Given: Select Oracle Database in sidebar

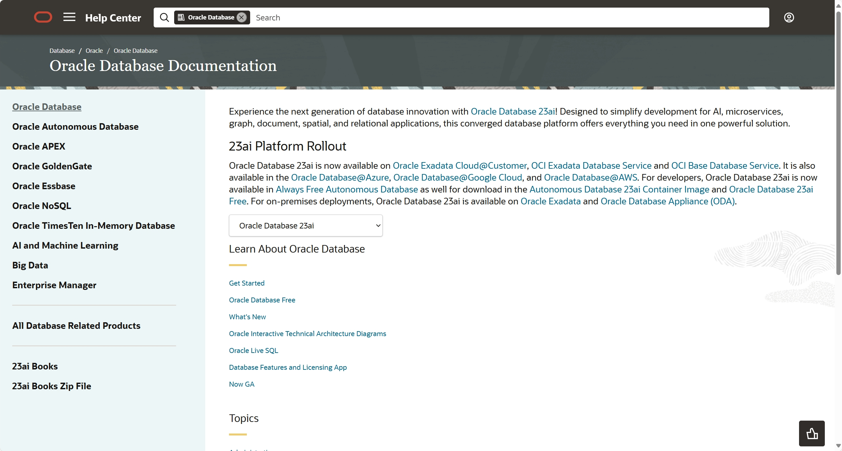Looking at the screenshot, I should click(x=47, y=107).
